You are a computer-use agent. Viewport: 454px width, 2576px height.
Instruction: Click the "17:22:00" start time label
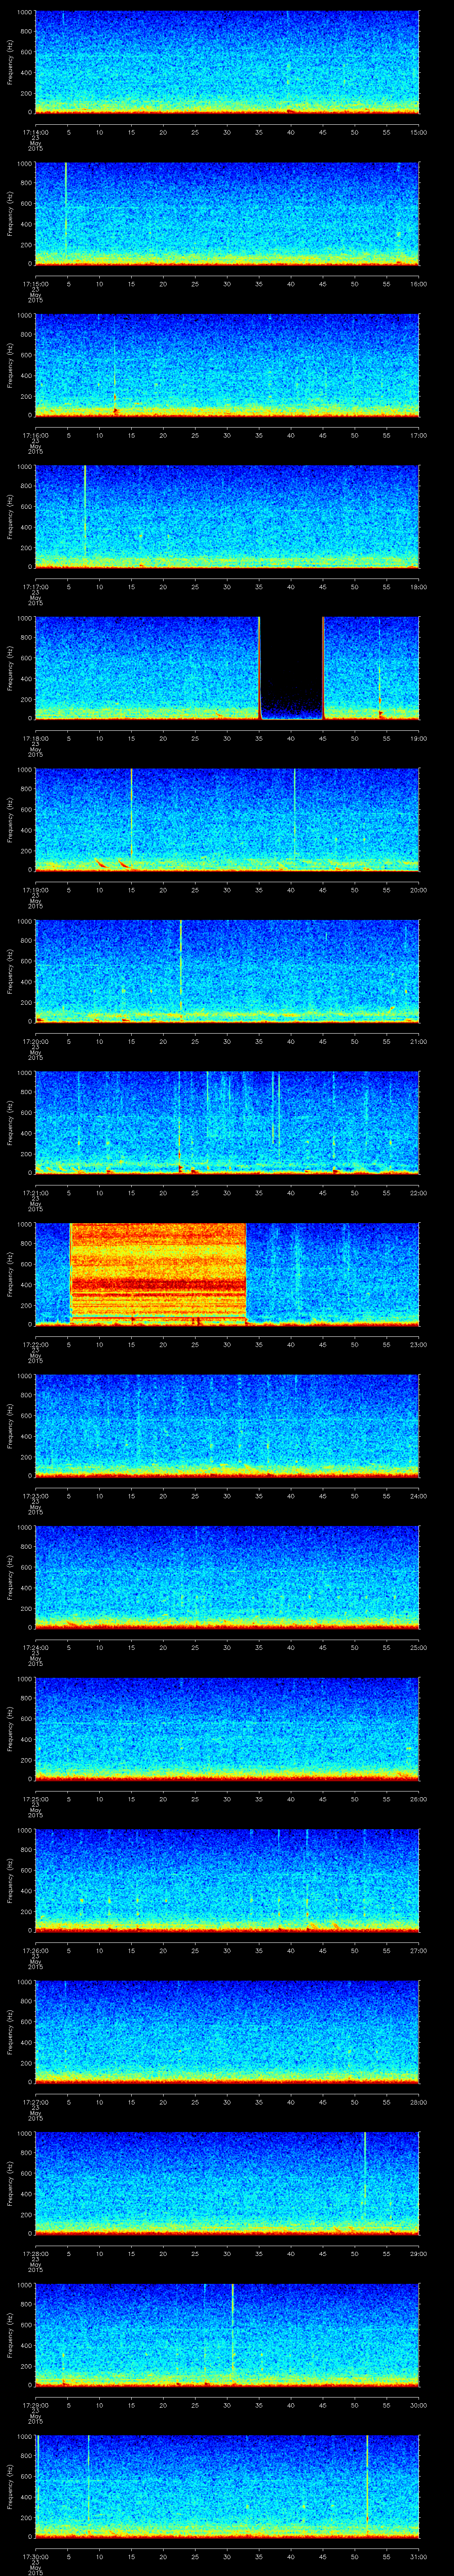click(x=35, y=1344)
